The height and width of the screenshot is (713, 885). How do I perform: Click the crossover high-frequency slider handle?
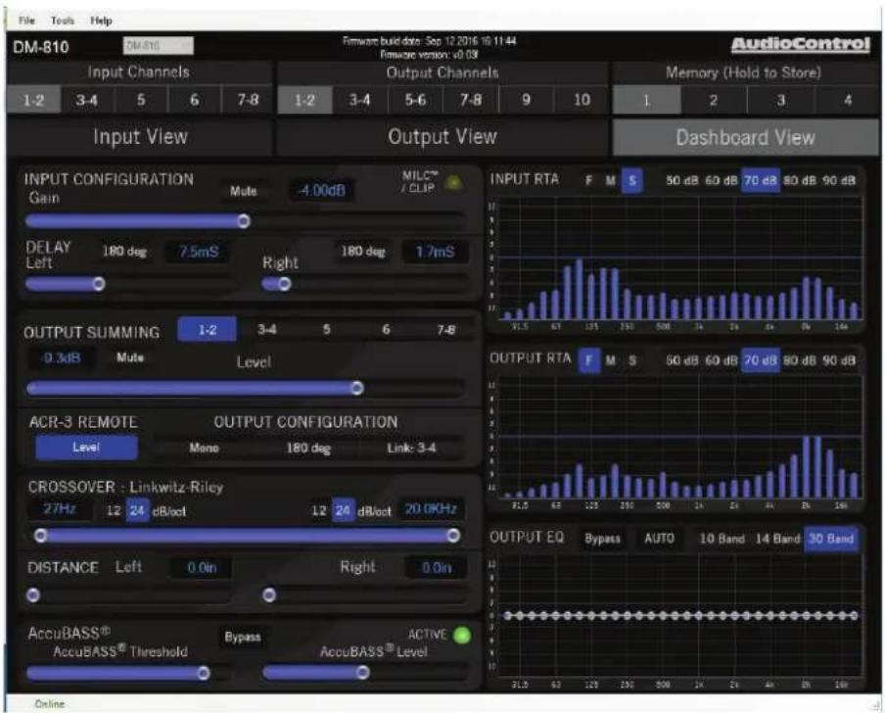pyautogui.click(x=453, y=535)
